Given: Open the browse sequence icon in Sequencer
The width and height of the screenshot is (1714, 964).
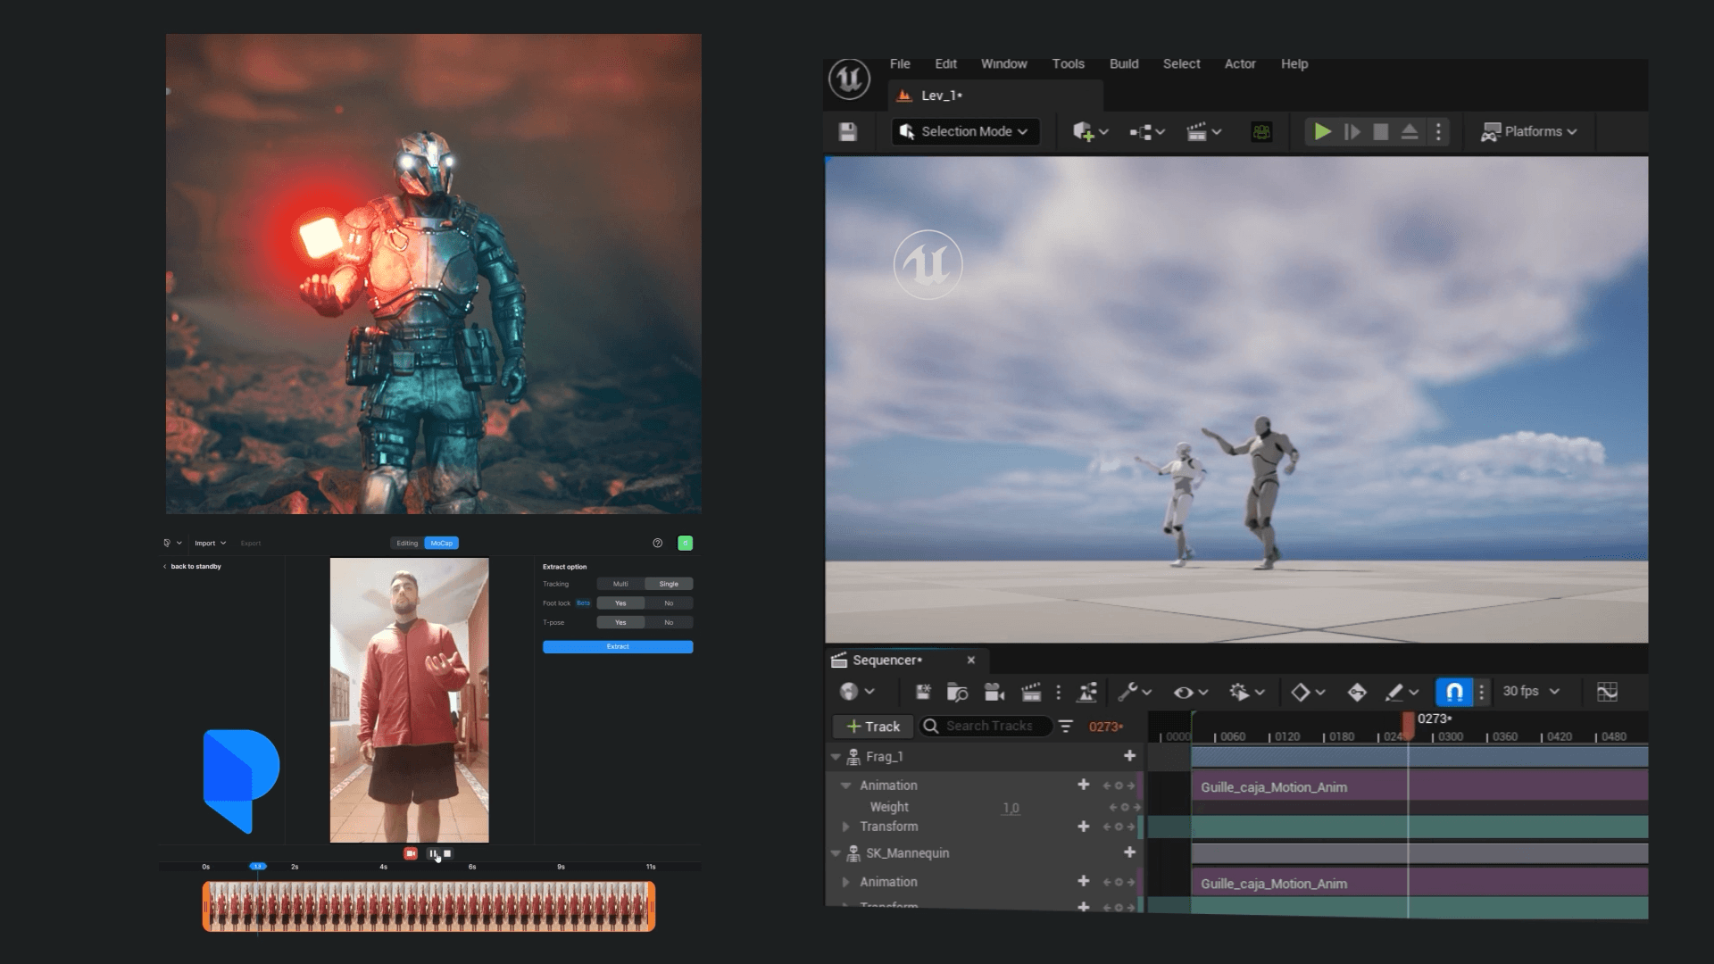Looking at the screenshot, I should click(x=958, y=692).
